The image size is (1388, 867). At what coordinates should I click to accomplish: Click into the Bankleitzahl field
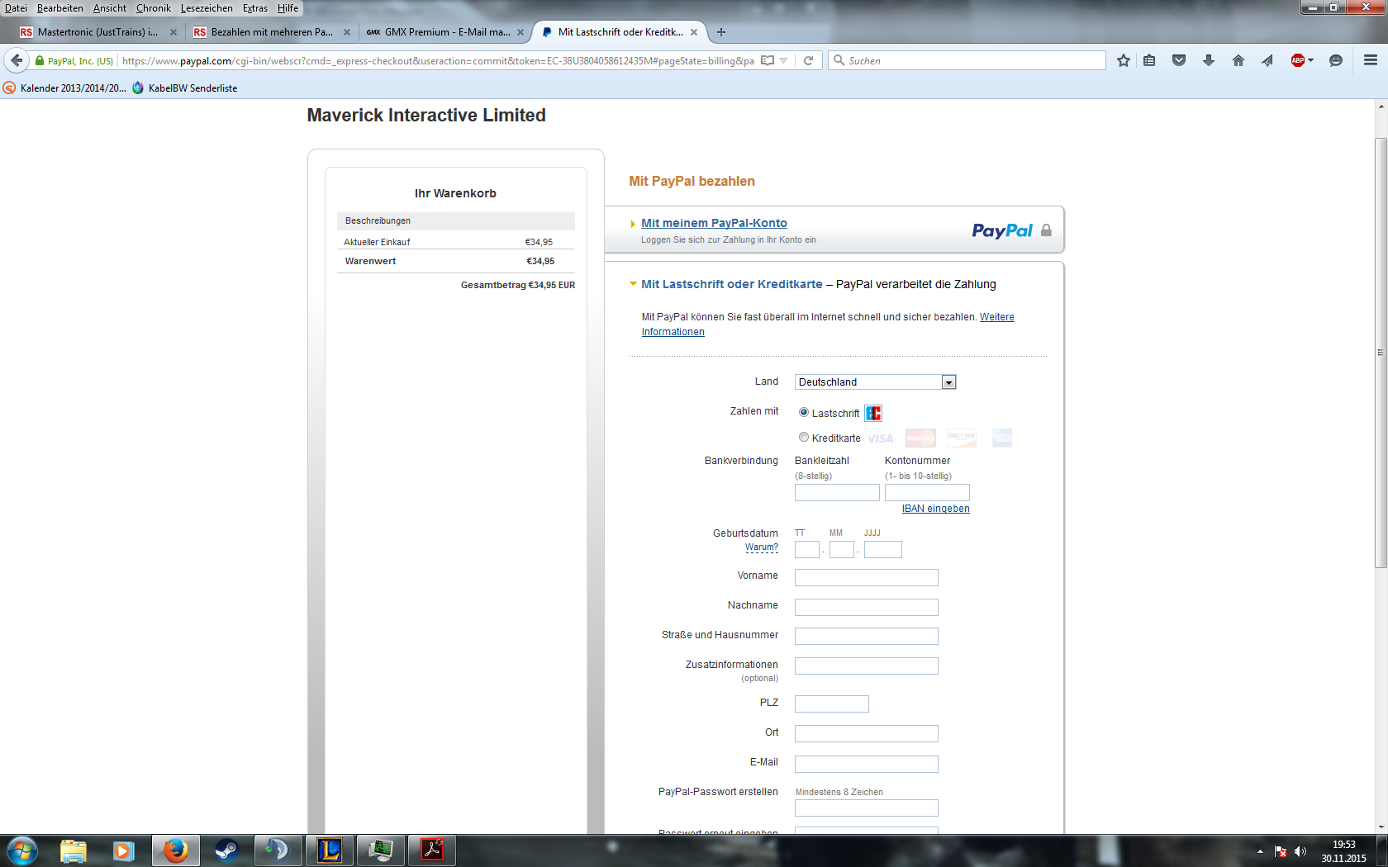[x=837, y=492]
